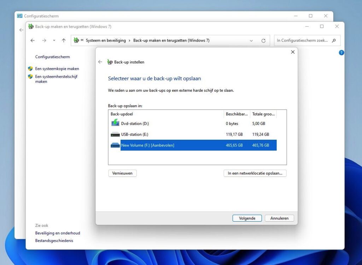362x265 pixels.
Task: Click the forward navigation arrow in toolbar
Action: 44,41
